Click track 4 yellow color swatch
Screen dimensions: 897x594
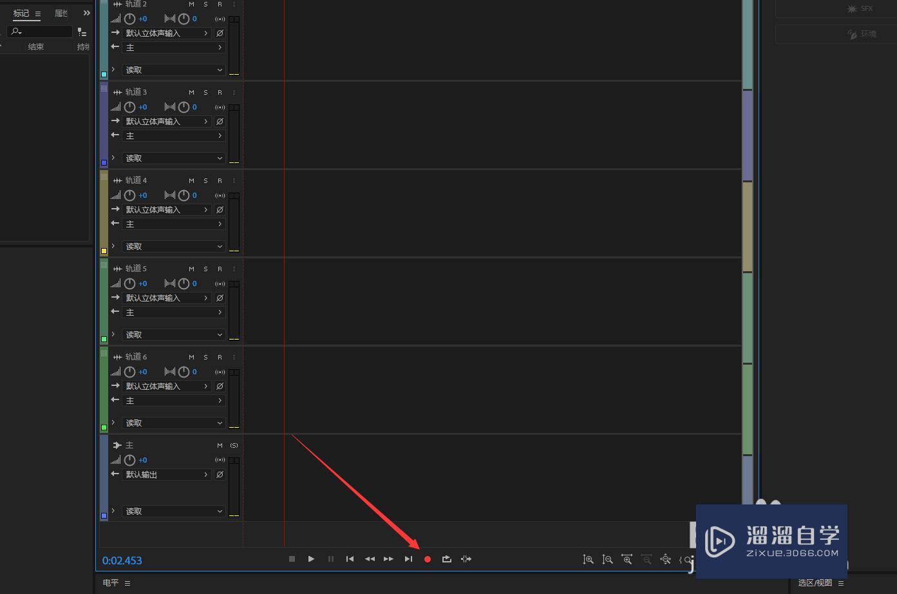pyautogui.click(x=104, y=251)
